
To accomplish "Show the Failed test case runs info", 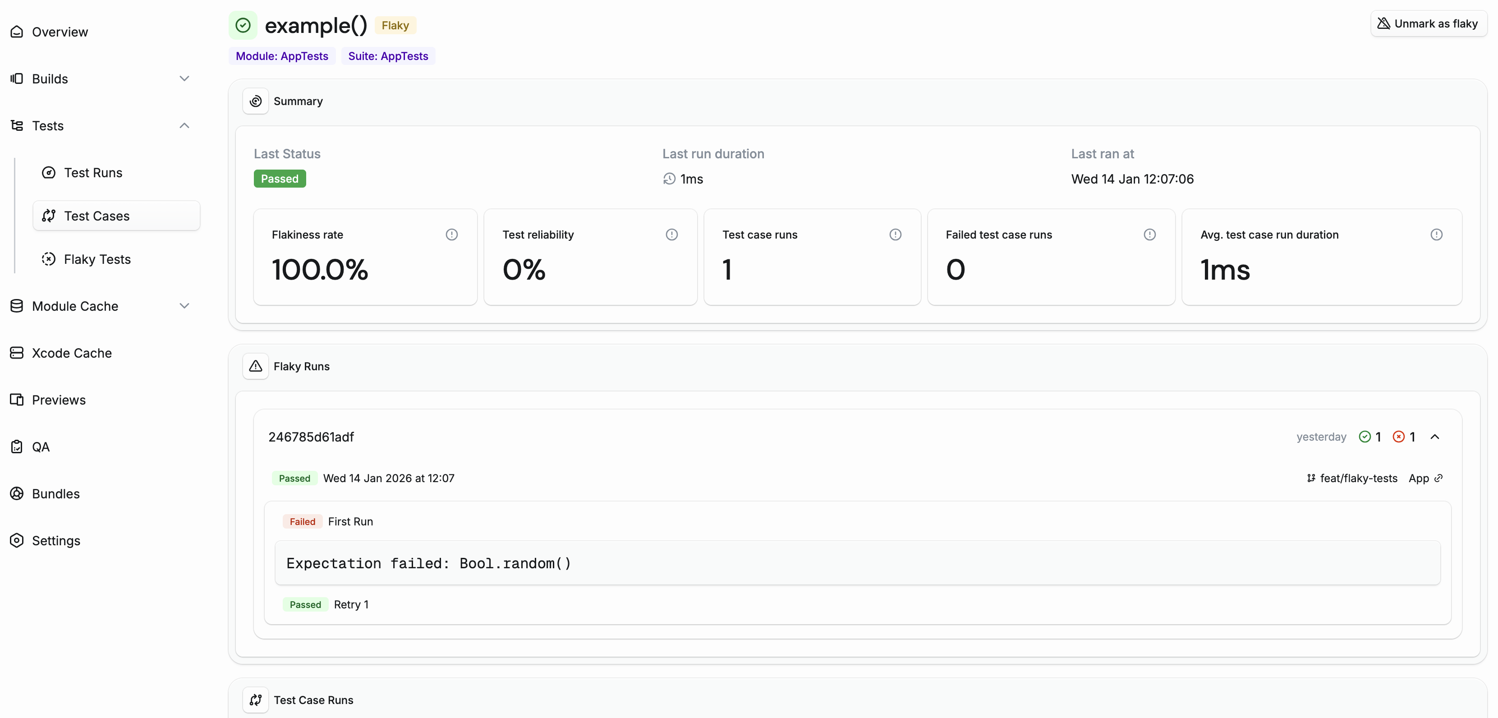I will click(x=1150, y=235).
